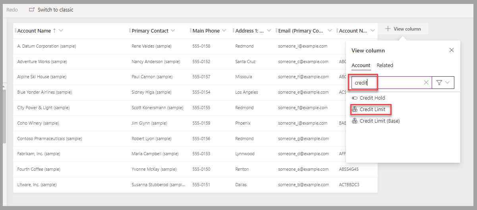The image size is (477, 210).
Task: Switch to the Account tab
Action: (x=361, y=66)
